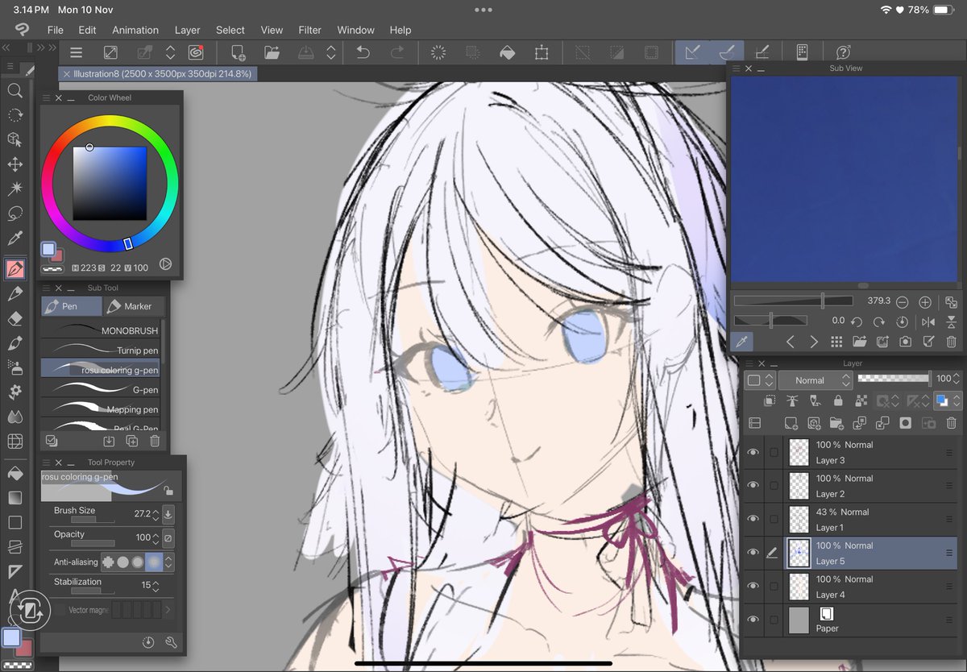Open the File menu
The image size is (967, 672).
pos(55,30)
